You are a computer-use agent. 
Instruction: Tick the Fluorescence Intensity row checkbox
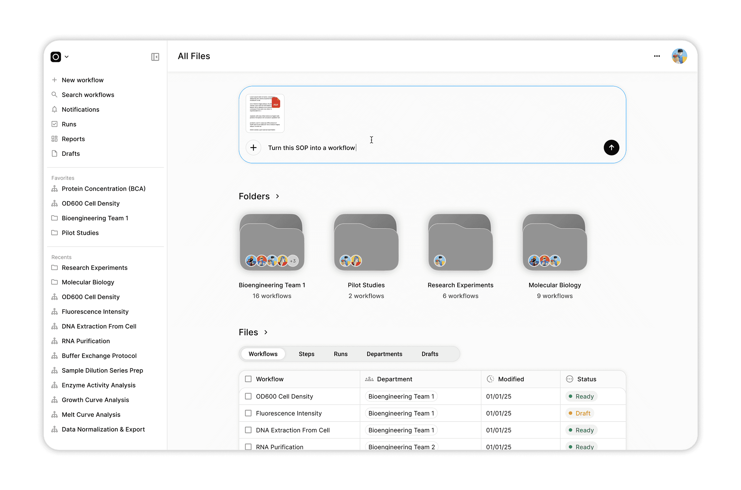coord(248,413)
